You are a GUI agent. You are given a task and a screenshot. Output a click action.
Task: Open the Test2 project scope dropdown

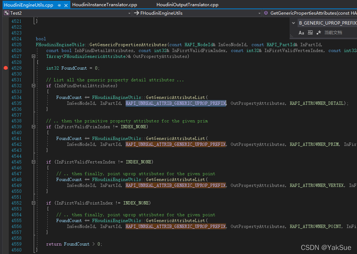point(129,13)
